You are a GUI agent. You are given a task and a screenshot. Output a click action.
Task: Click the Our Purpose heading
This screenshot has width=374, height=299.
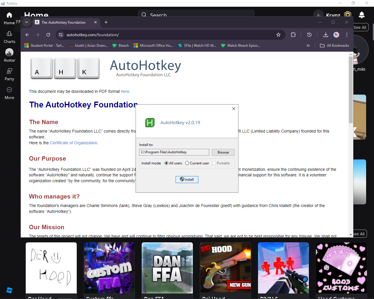(47, 159)
